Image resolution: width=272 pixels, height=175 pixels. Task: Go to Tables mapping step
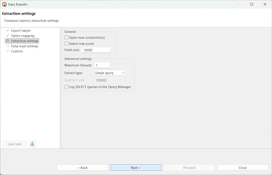[x=23, y=36]
